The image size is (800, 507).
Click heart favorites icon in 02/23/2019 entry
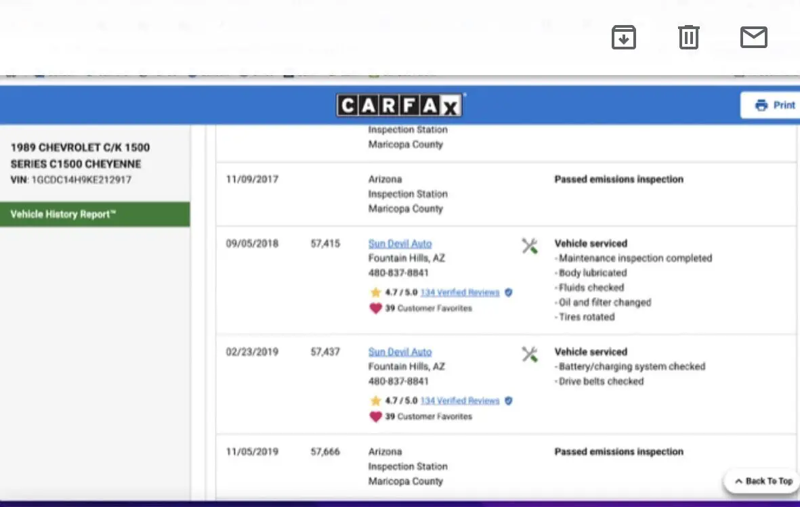point(375,416)
